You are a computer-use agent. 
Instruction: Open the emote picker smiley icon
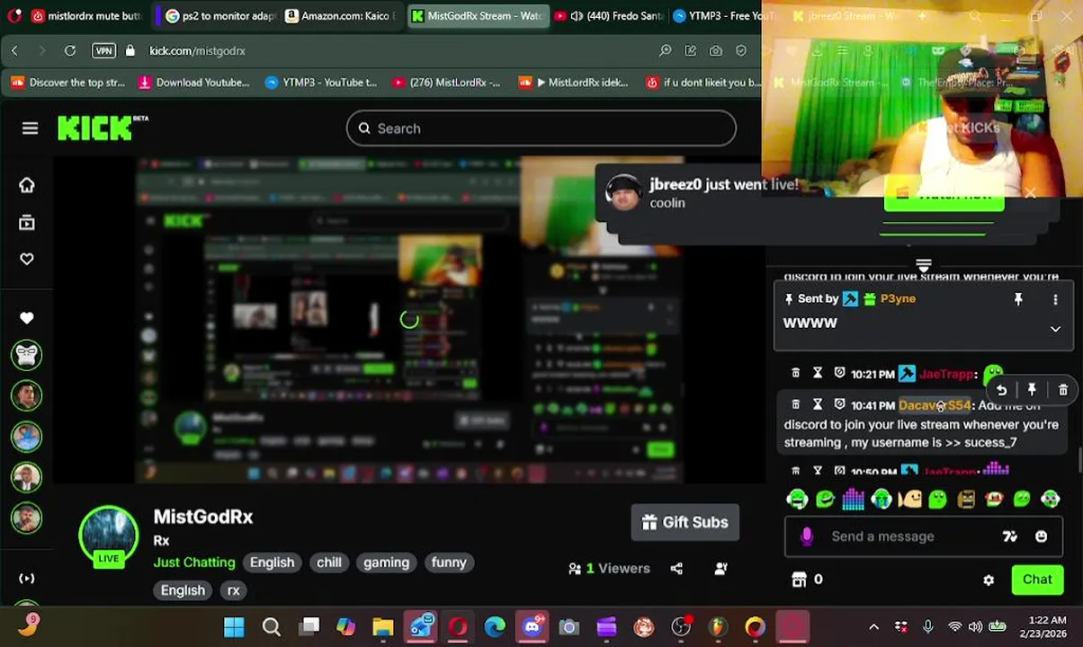coord(1041,536)
